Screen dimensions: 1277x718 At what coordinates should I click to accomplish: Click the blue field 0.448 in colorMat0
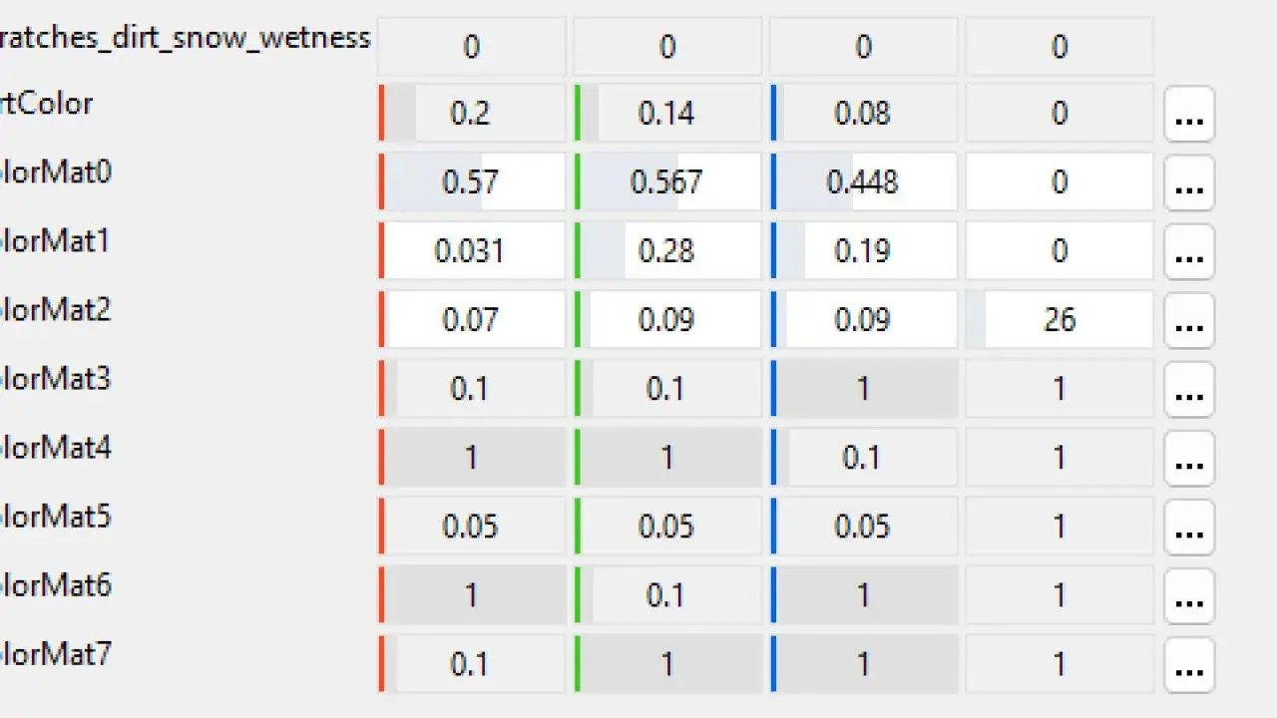coord(863,182)
